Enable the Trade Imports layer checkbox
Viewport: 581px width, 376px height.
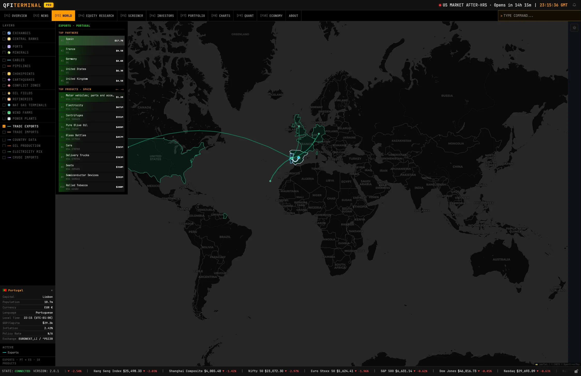4,132
